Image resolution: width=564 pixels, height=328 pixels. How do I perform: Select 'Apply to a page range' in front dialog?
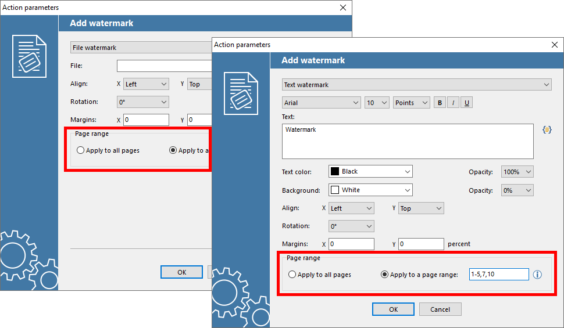coord(419,275)
